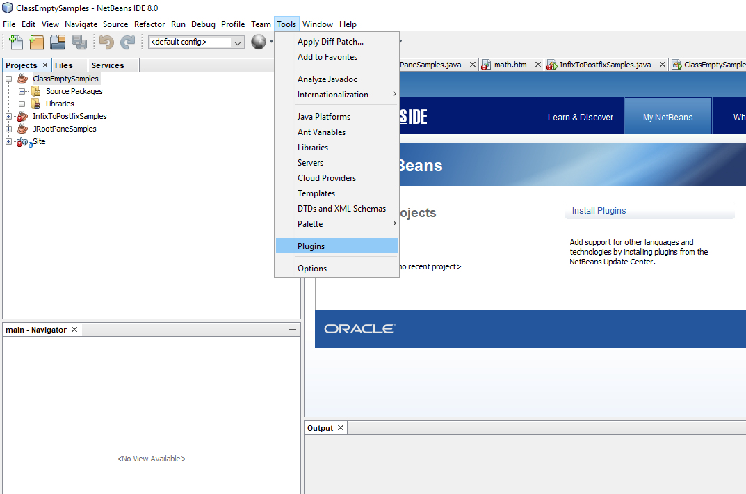Click the New Project toolbar icon
The width and height of the screenshot is (746, 494).
[36, 42]
